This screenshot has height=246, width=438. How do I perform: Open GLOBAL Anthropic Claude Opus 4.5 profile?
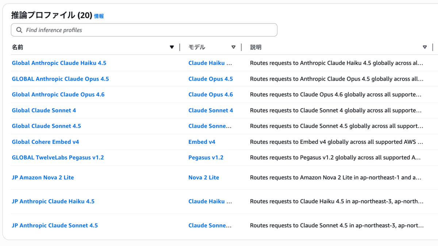tap(60, 79)
